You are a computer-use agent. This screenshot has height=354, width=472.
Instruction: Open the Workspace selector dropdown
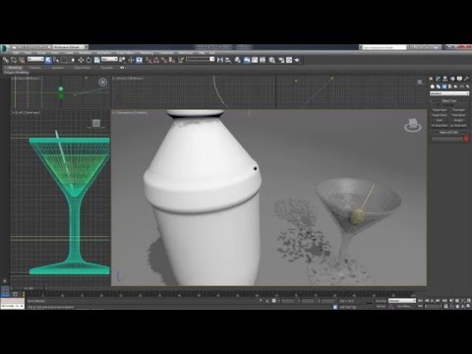[71, 47]
